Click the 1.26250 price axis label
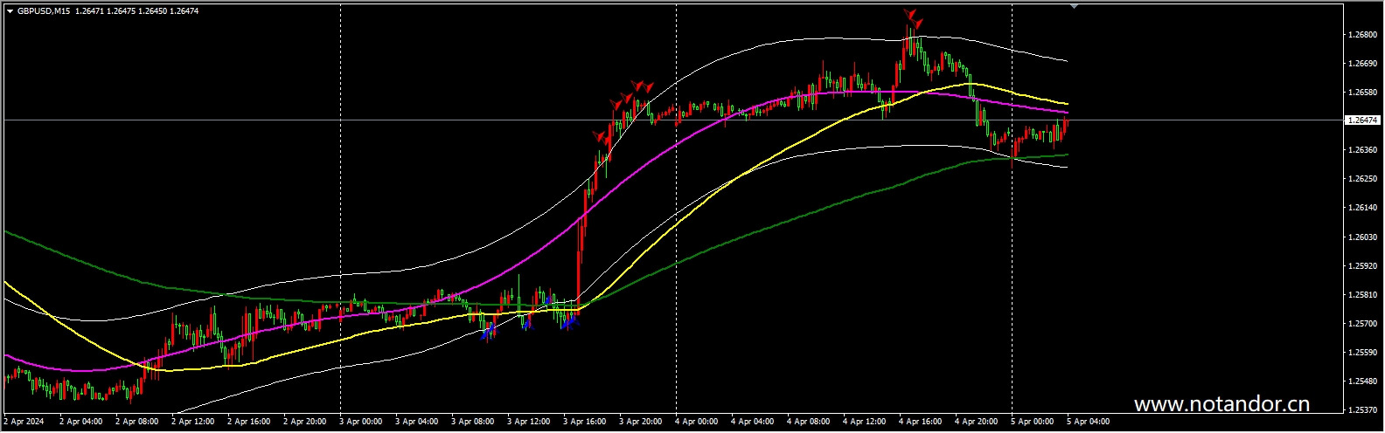Viewport: 1385px width, 433px height. [1363, 179]
